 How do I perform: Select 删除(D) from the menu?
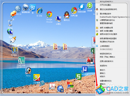[x=102, y=84]
